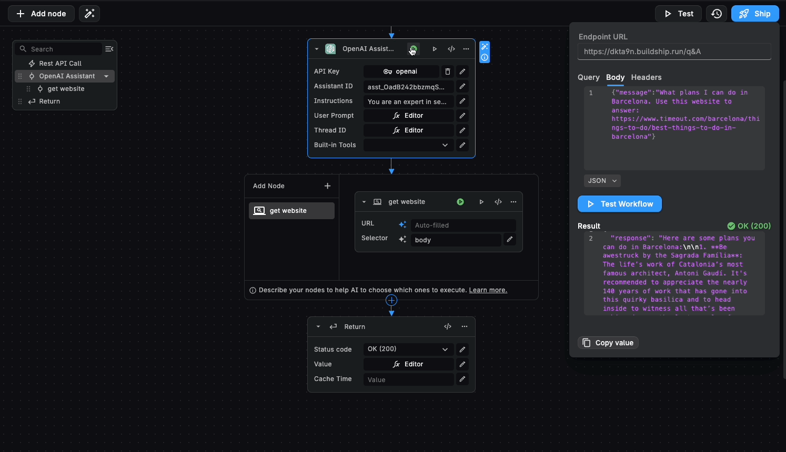Toggle AI auto-fill for Selector field
The height and width of the screenshot is (452, 786).
tap(402, 240)
